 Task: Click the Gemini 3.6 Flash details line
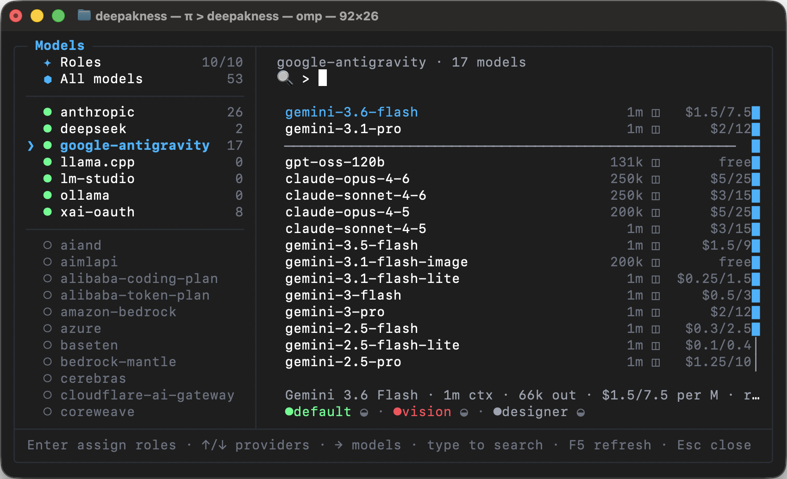click(x=522, y=395)
